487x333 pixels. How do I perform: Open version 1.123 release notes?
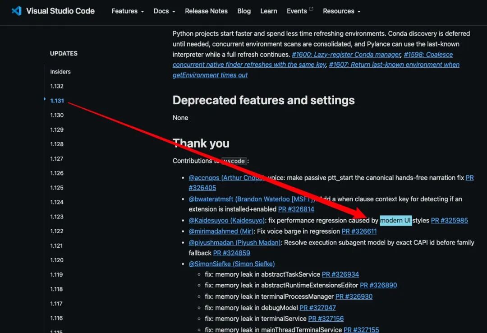coord(57,217)
